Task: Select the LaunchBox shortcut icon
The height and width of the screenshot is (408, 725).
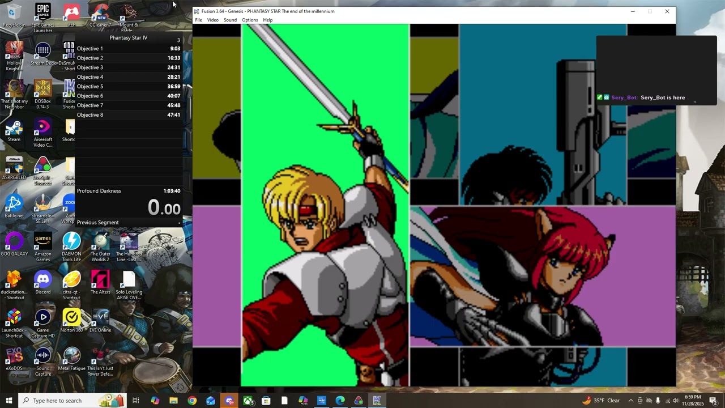Action: click(x=14, y=324)
